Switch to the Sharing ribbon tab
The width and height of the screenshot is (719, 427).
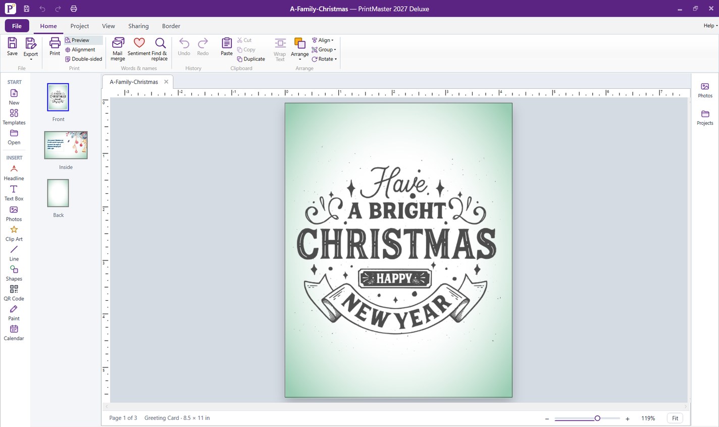pos(138,26)
